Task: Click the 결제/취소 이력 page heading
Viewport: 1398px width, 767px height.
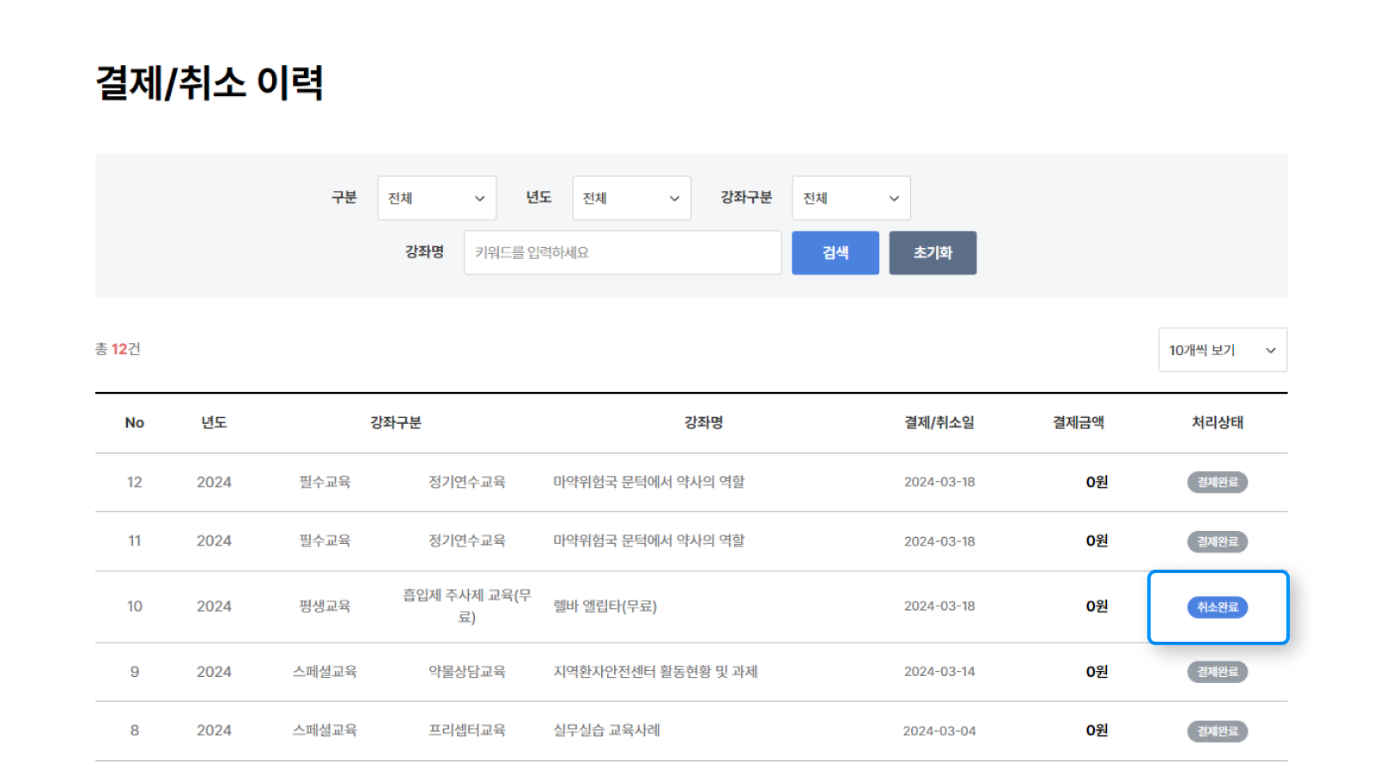Action: (210, 82)
